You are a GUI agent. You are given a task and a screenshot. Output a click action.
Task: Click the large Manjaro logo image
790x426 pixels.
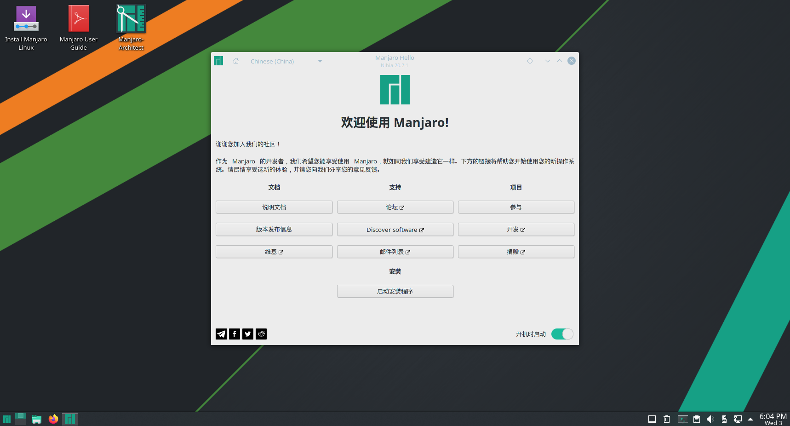pos(395,90)
